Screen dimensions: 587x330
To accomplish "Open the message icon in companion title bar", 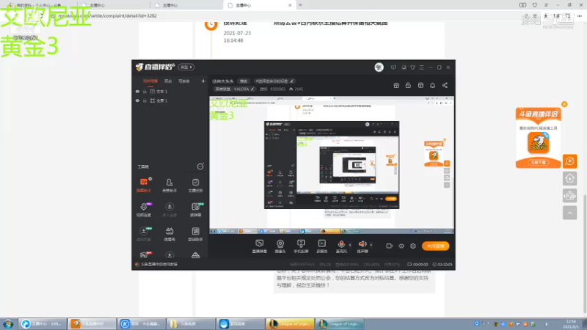I will point(393,67).
